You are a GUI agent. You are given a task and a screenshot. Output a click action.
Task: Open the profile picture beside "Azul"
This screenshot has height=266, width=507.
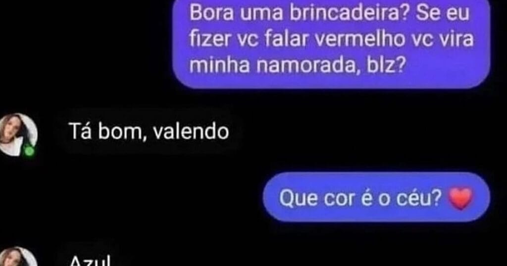(x=18, y=257)
